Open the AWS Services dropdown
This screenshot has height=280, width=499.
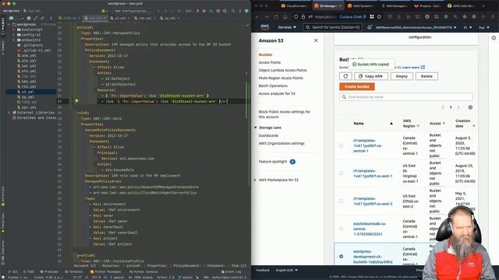(287, 27)
